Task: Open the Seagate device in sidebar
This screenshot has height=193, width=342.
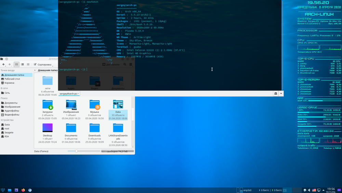Action: coord(16,132)
